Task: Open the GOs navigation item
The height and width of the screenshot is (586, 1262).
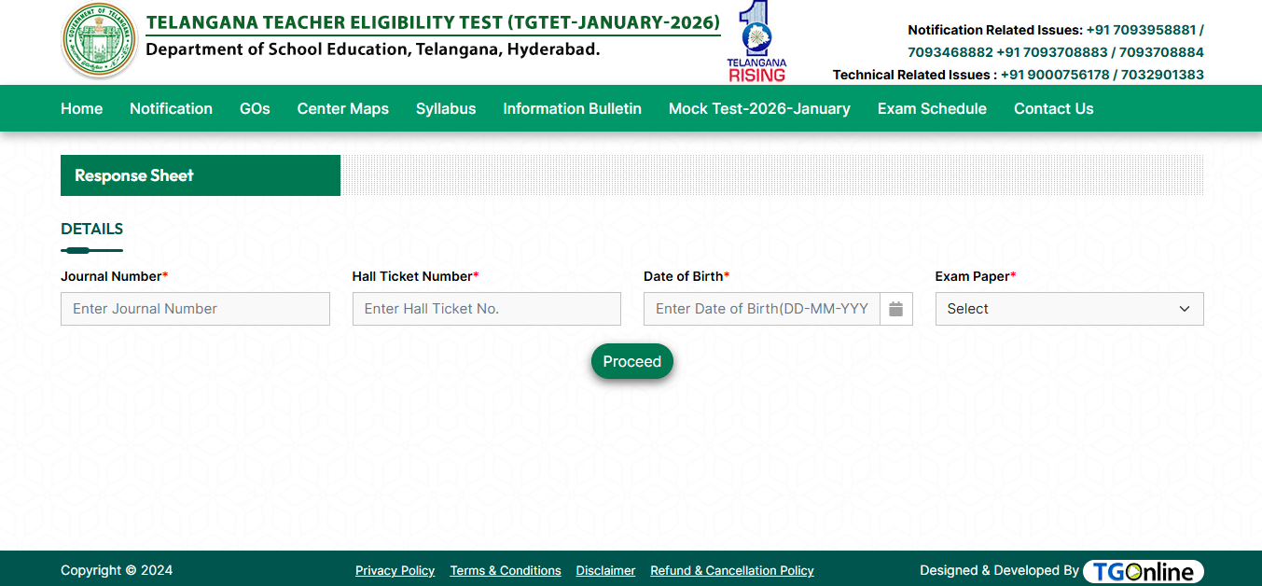Action: tap(255, 108)
